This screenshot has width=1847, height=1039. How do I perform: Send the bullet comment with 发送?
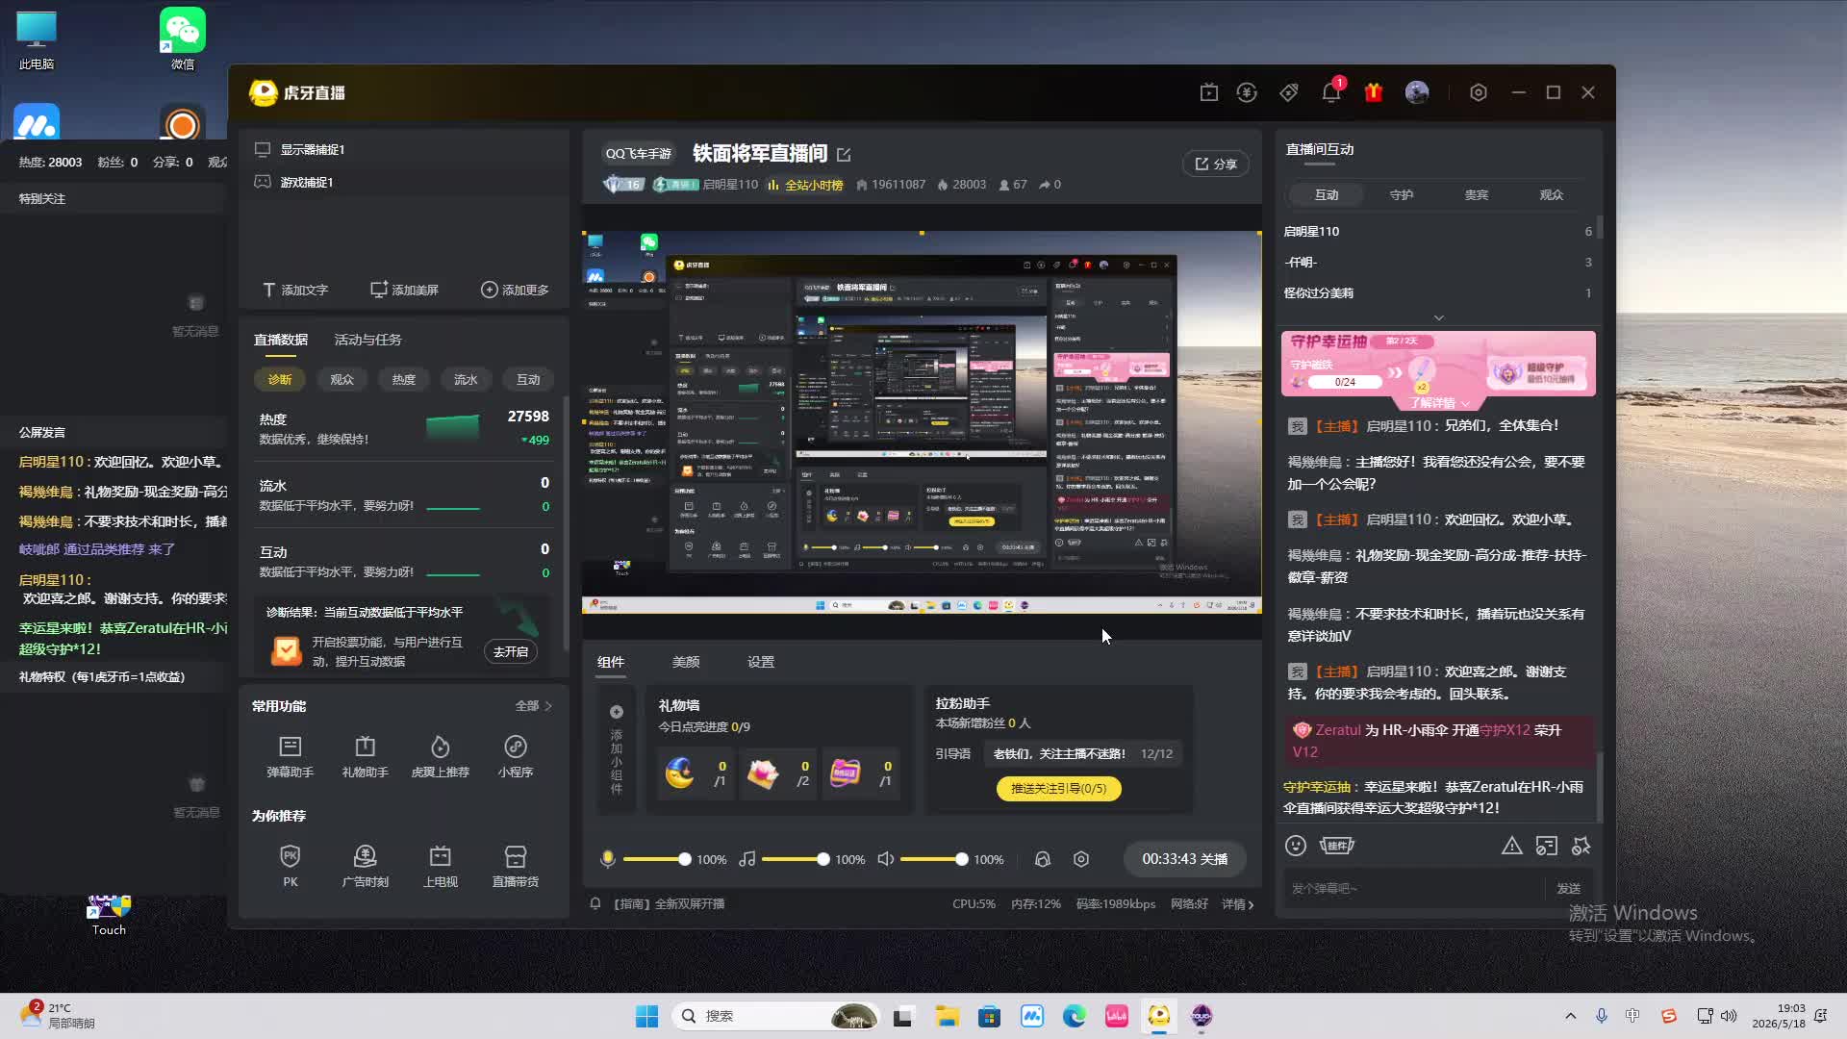(1568, 888)
